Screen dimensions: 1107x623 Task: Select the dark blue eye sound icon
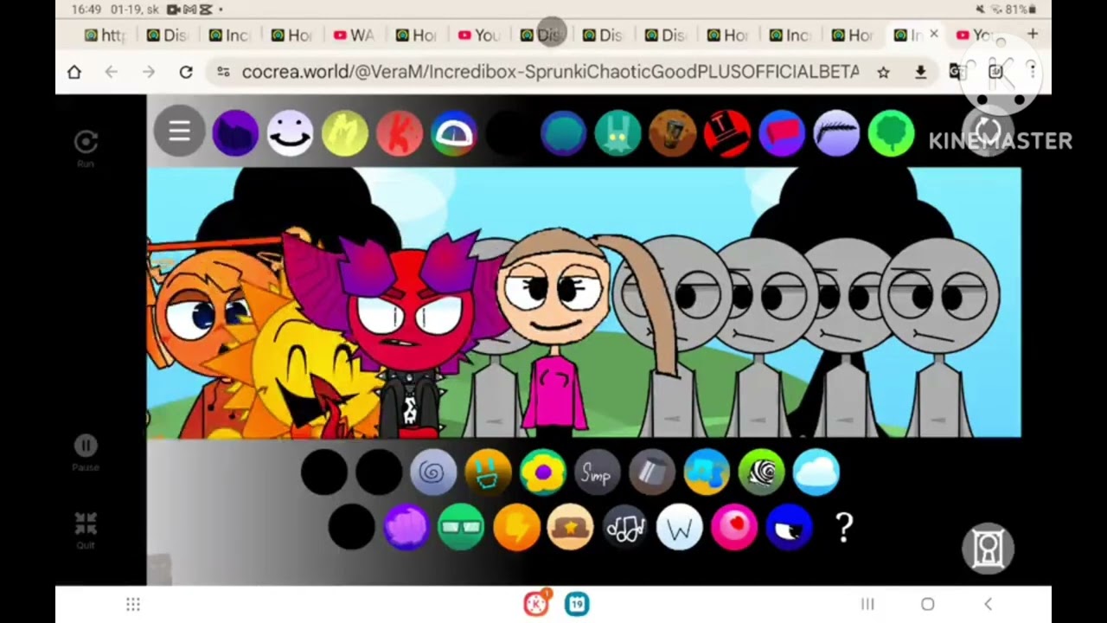789,527
